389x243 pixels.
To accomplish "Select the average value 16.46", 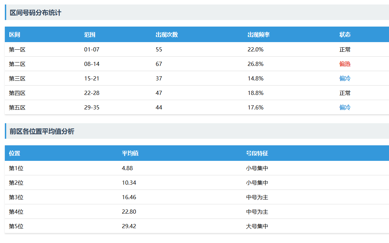I will coord(129,197).
